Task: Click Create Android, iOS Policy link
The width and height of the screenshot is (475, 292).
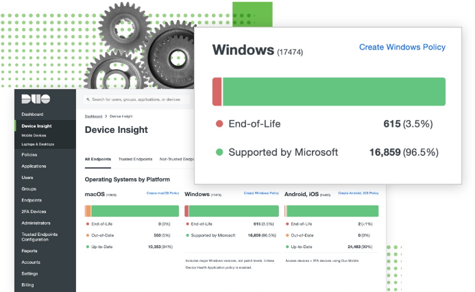Action: (x=358, y=193)
